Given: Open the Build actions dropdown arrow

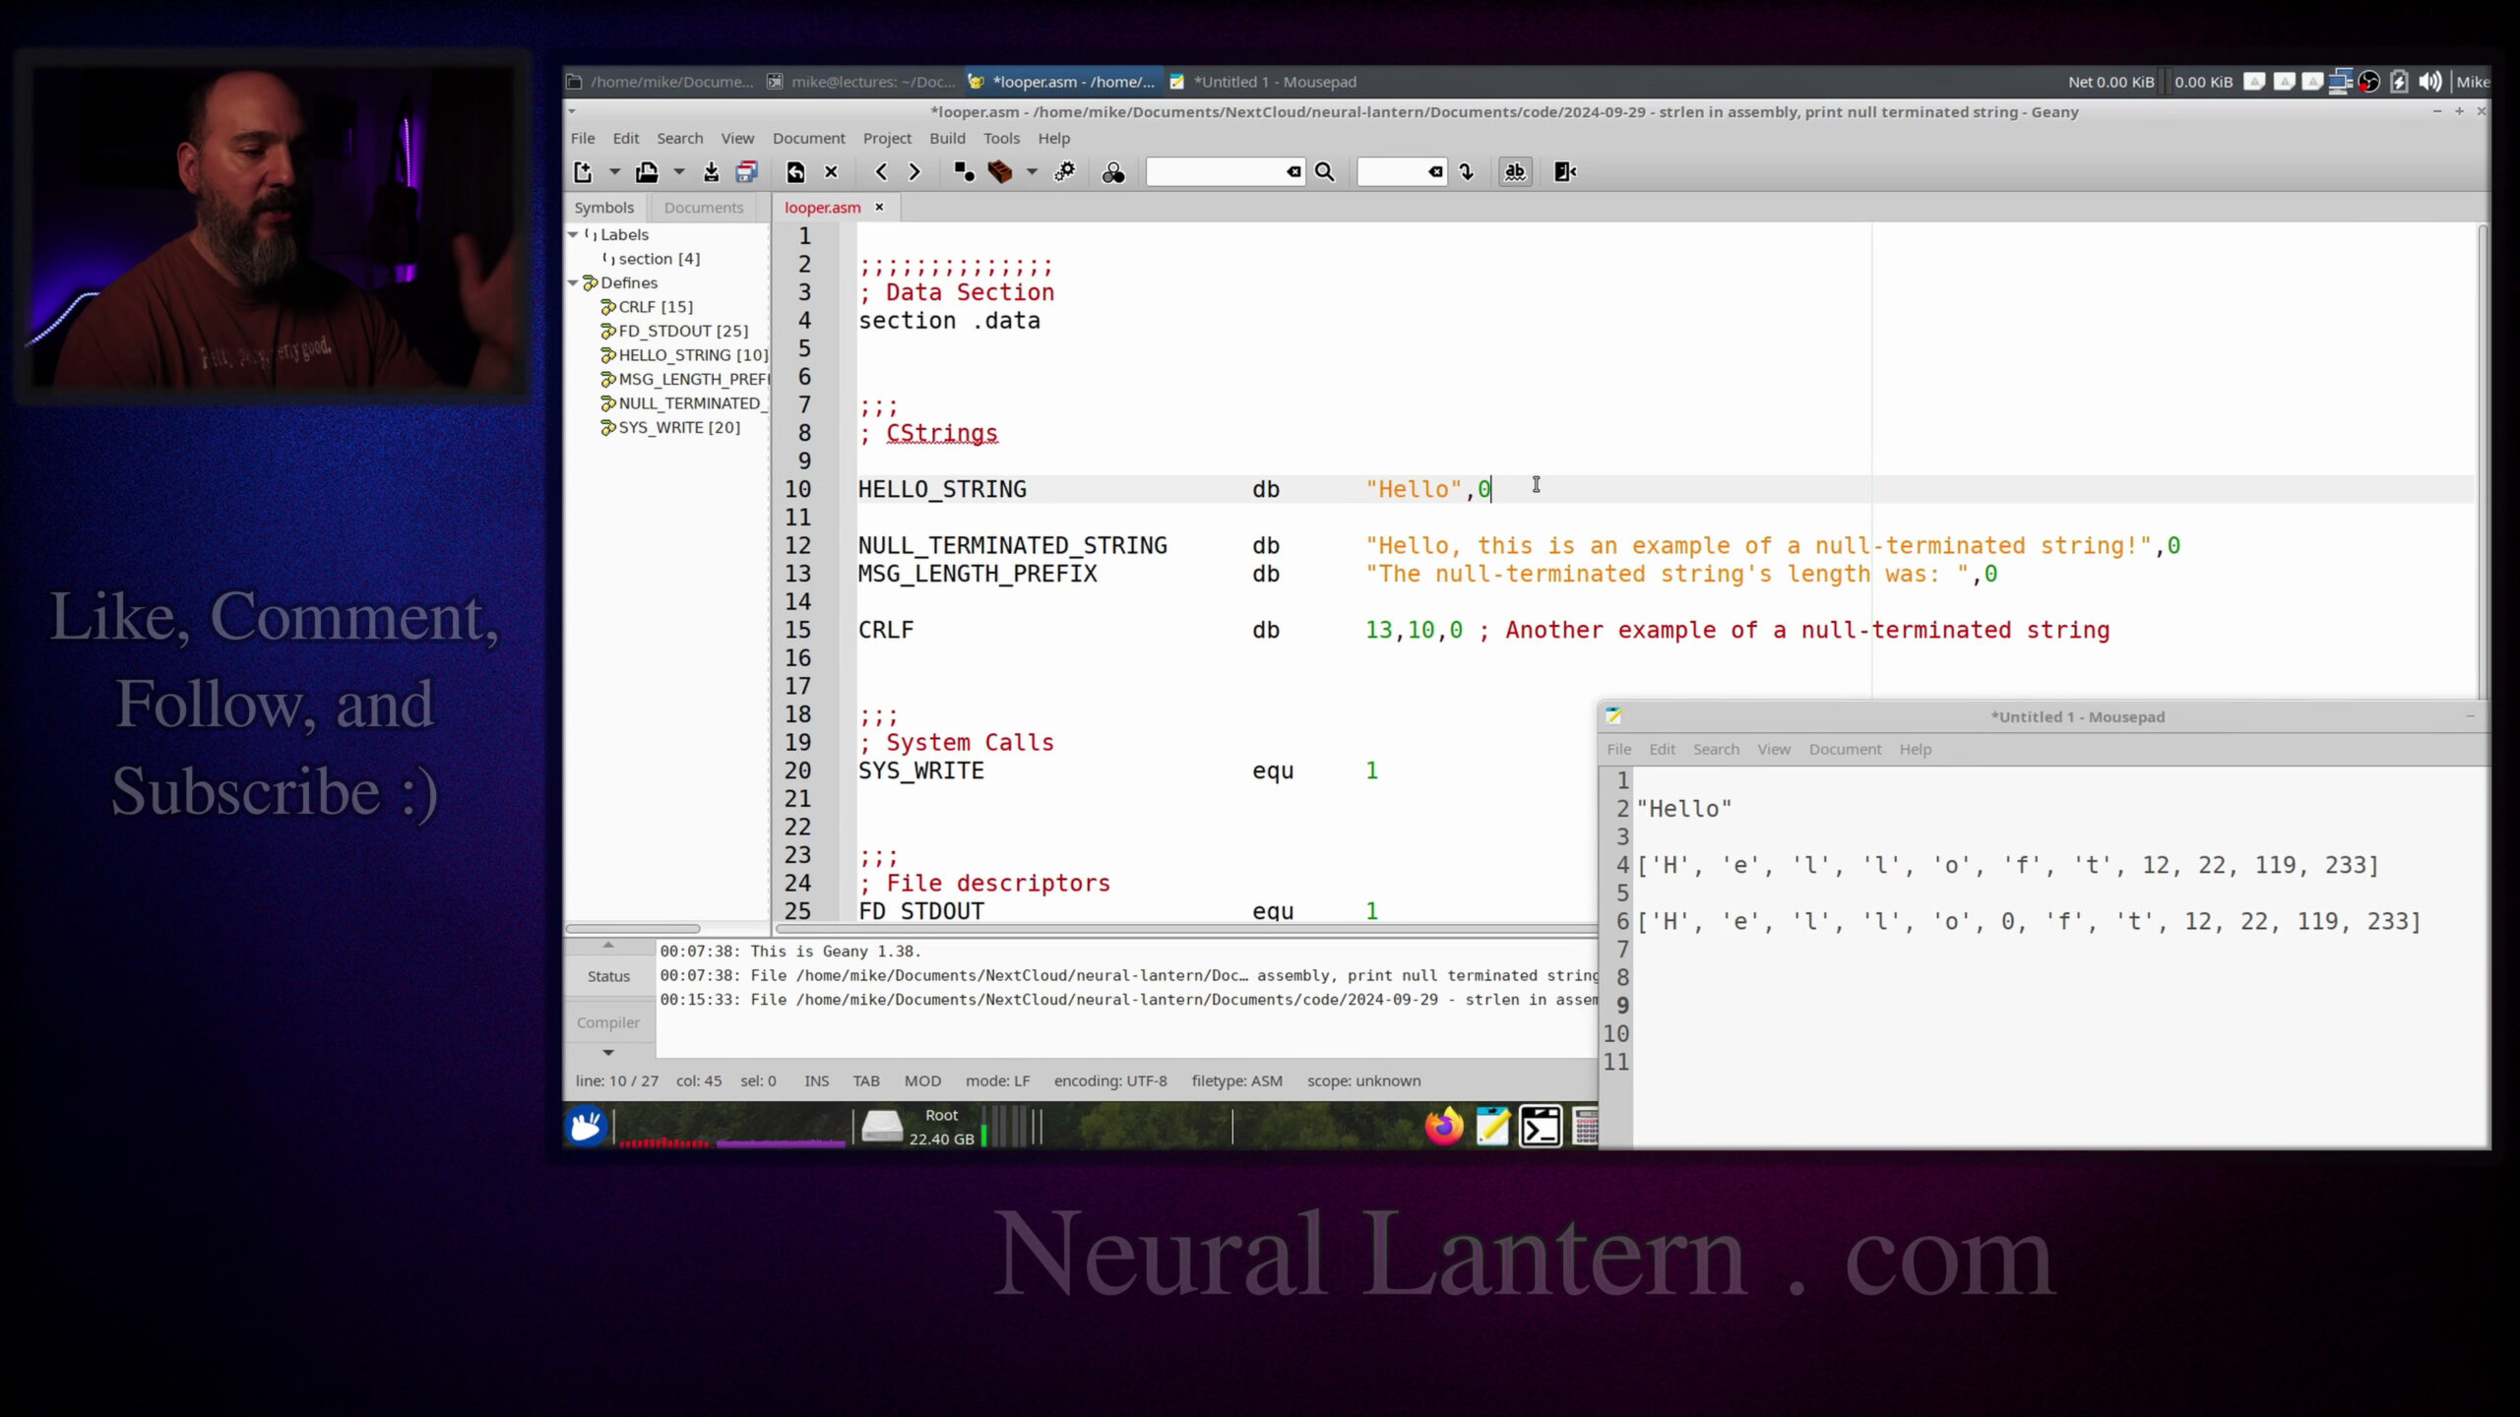Looking at the screenshot, I should point(1032,172).
